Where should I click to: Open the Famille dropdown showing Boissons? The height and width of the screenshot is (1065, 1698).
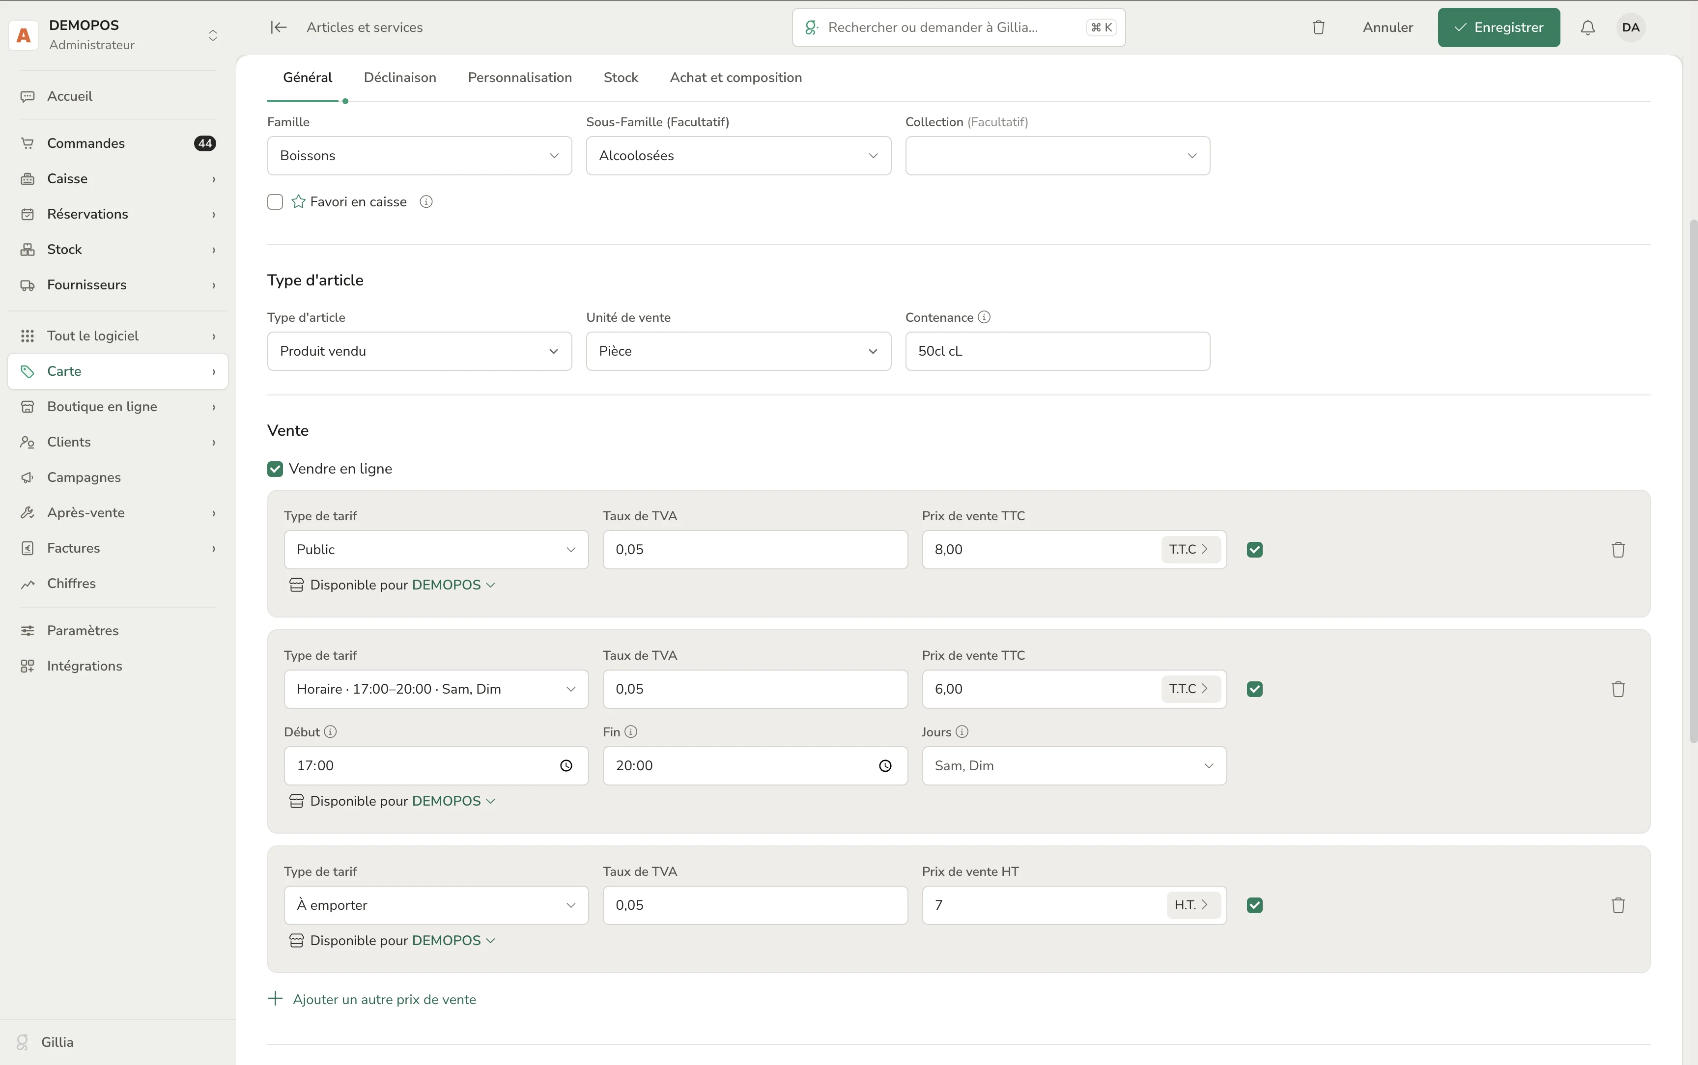coord(420,156)
